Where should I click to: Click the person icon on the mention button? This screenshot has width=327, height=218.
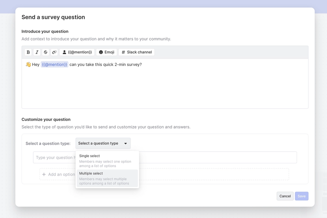point(65,52)
